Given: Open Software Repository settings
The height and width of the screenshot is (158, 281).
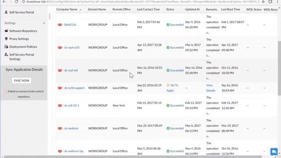Looking at the screenshot, I should click(x=23, y=31).
